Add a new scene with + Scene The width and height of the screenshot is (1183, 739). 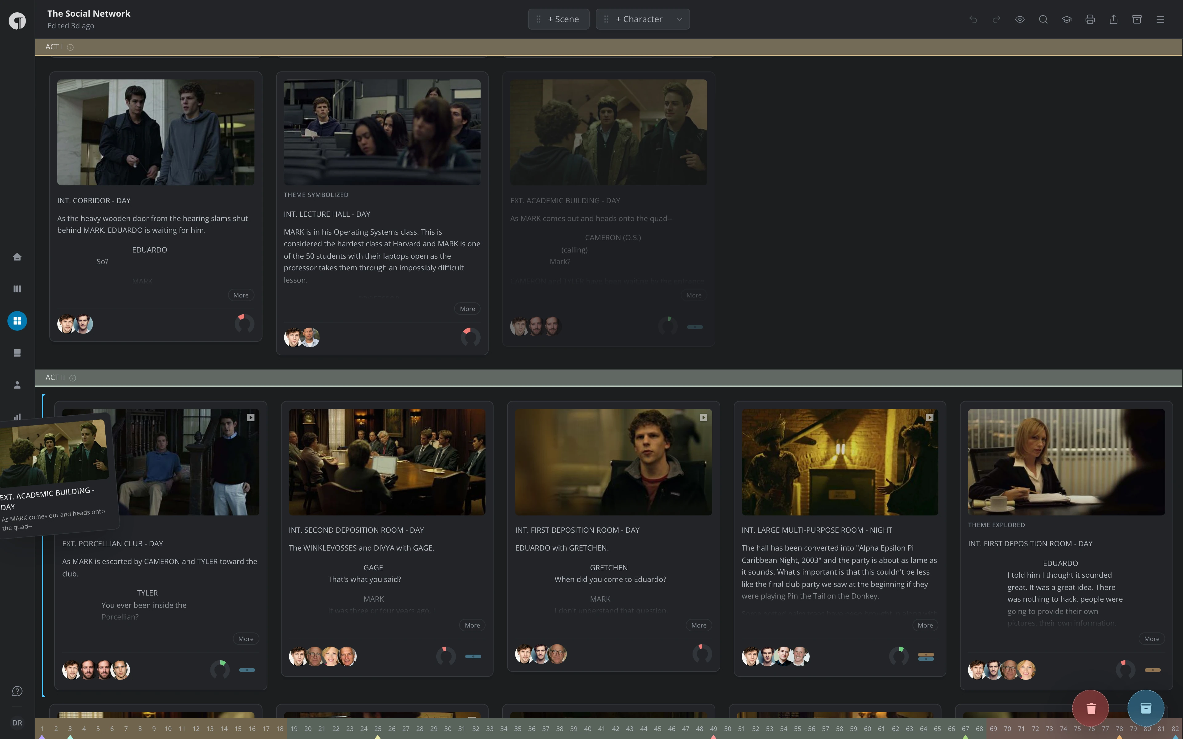[x=558, y=19]
